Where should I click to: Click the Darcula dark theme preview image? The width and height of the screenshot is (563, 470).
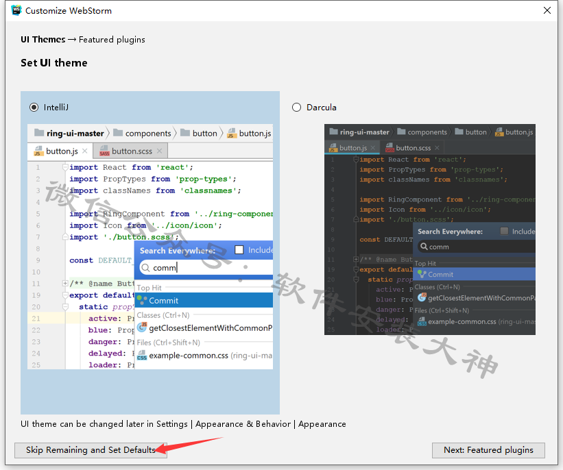point(430,230)
